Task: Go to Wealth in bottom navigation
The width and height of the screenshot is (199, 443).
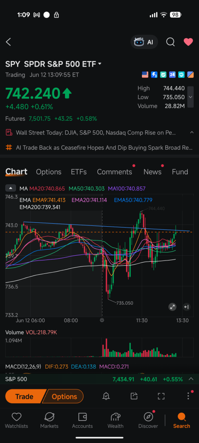Action: pos(116,421)
